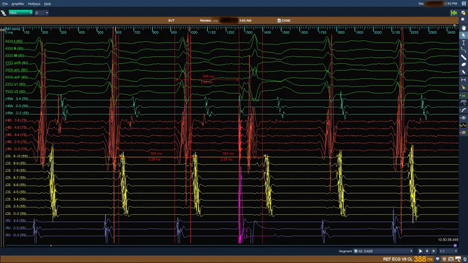This screenshot has width=468, height=263.
Task: Open the Segment 02: CASE dropdown
Action: click(x=383, y=251)
